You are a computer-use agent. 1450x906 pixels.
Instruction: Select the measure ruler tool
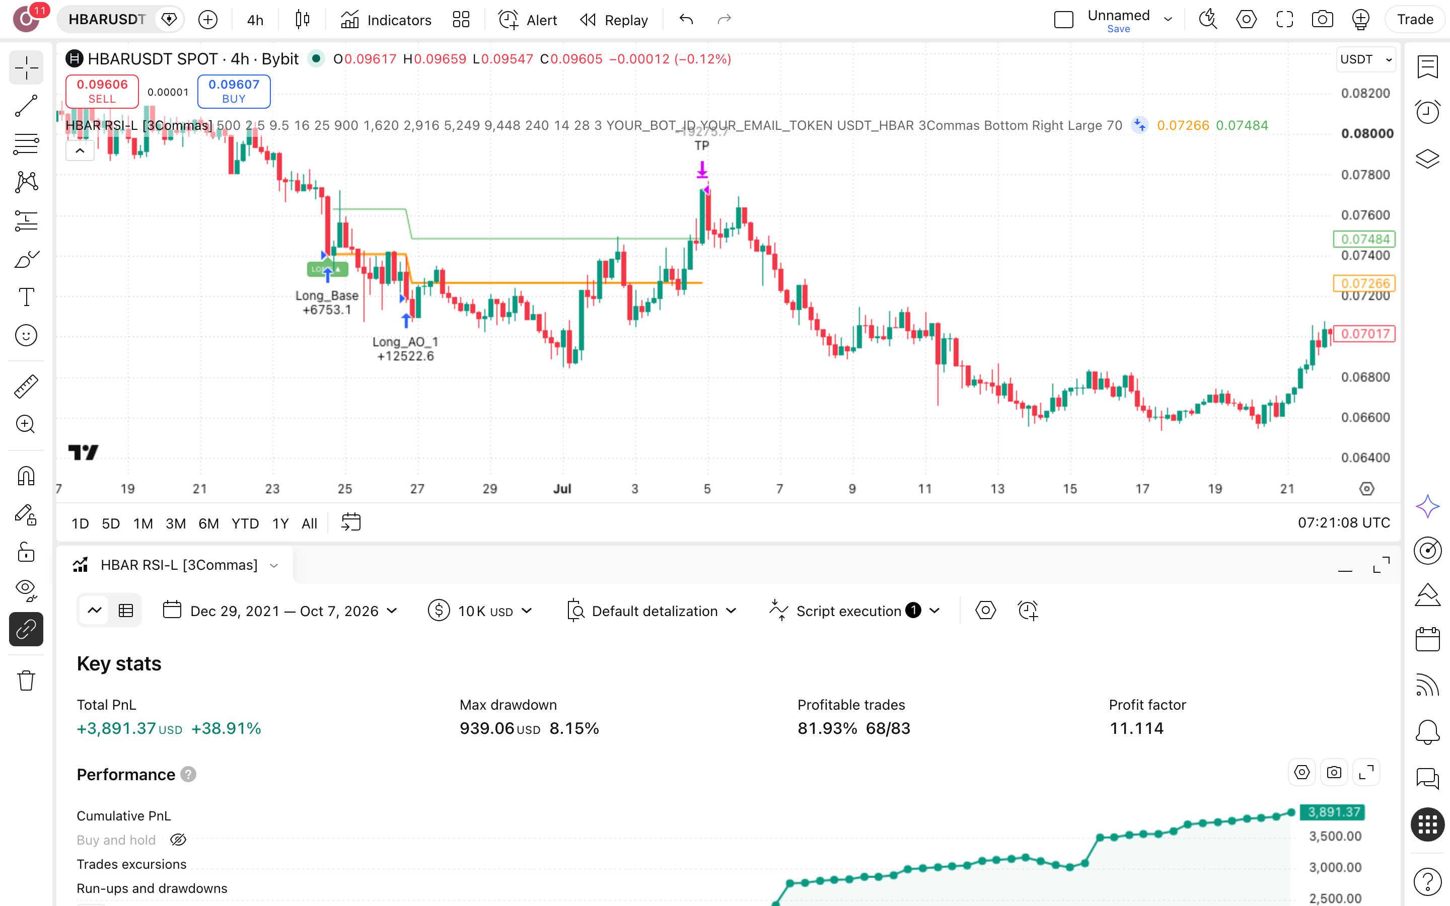26,387
